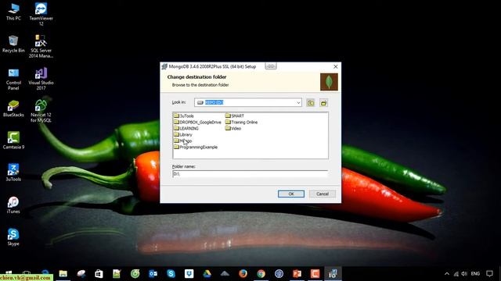This screenshot has width=501, height=281.
Task: Open the BlueStacks desktop icon
Action: (13, 108)
